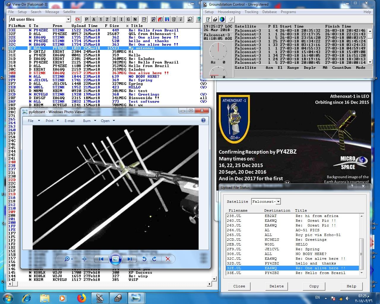Rotate the photo clockwise in Photo Viewer
Image resolution: width=380 pixels, height=304 pixels.
point(154,259)
